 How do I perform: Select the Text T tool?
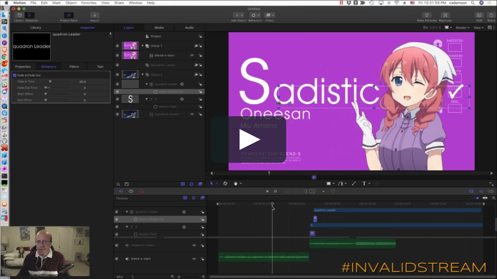tap(364, 183)
